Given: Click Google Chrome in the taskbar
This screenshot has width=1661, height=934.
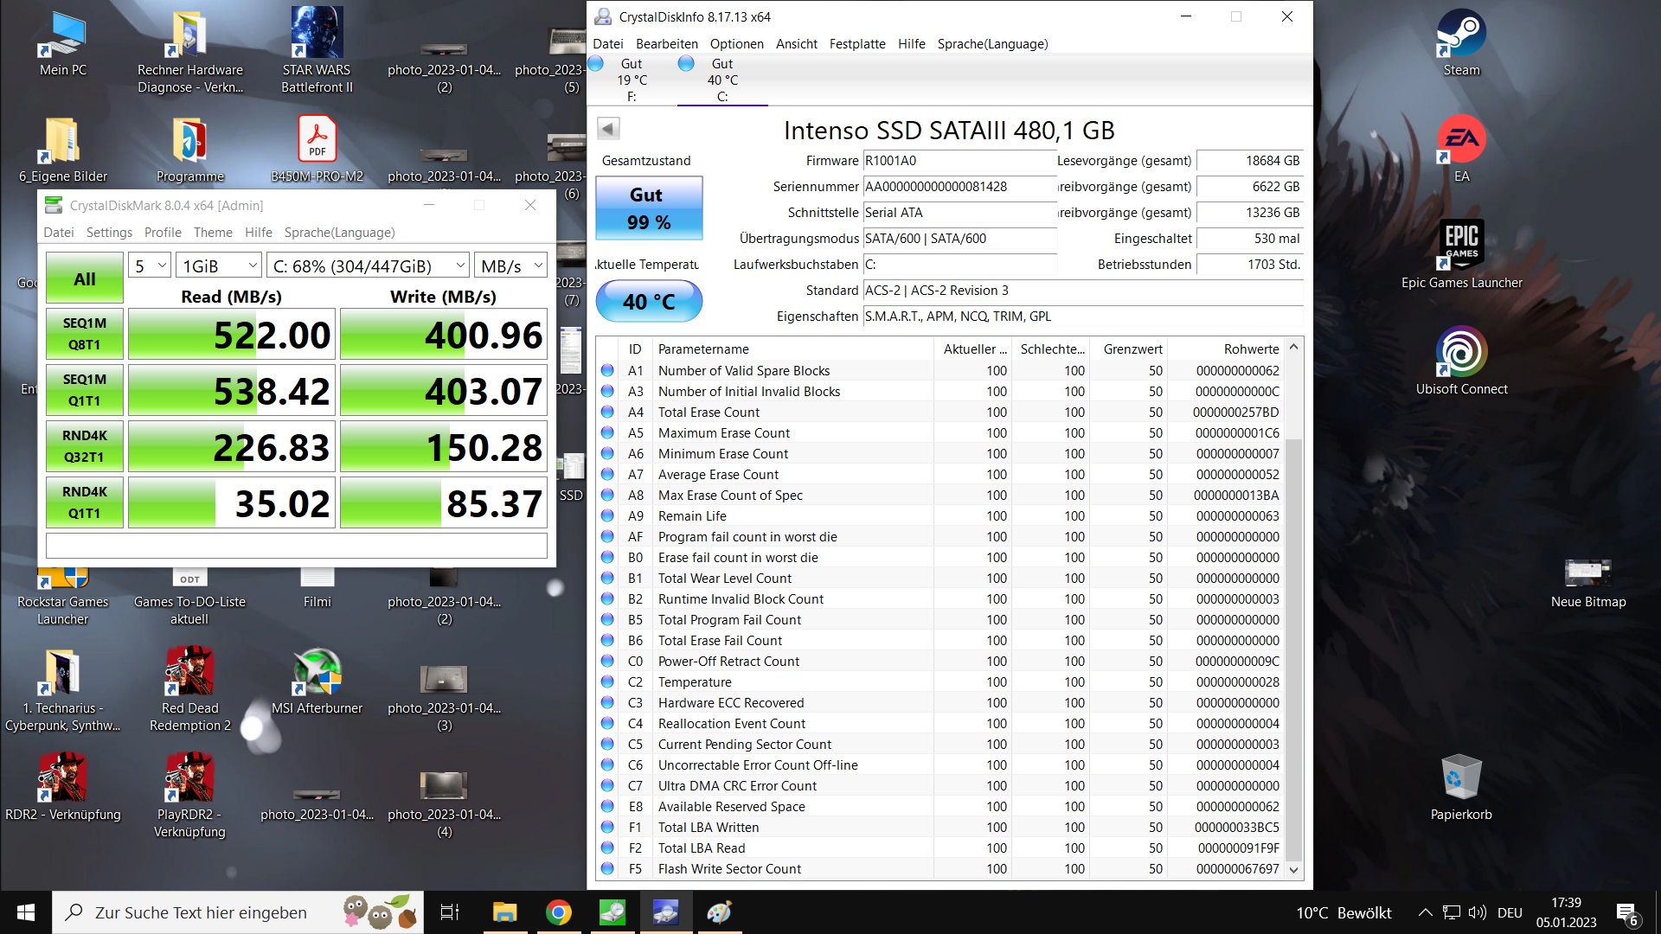Looking at the screenshot, I should [x=559, y=912].
